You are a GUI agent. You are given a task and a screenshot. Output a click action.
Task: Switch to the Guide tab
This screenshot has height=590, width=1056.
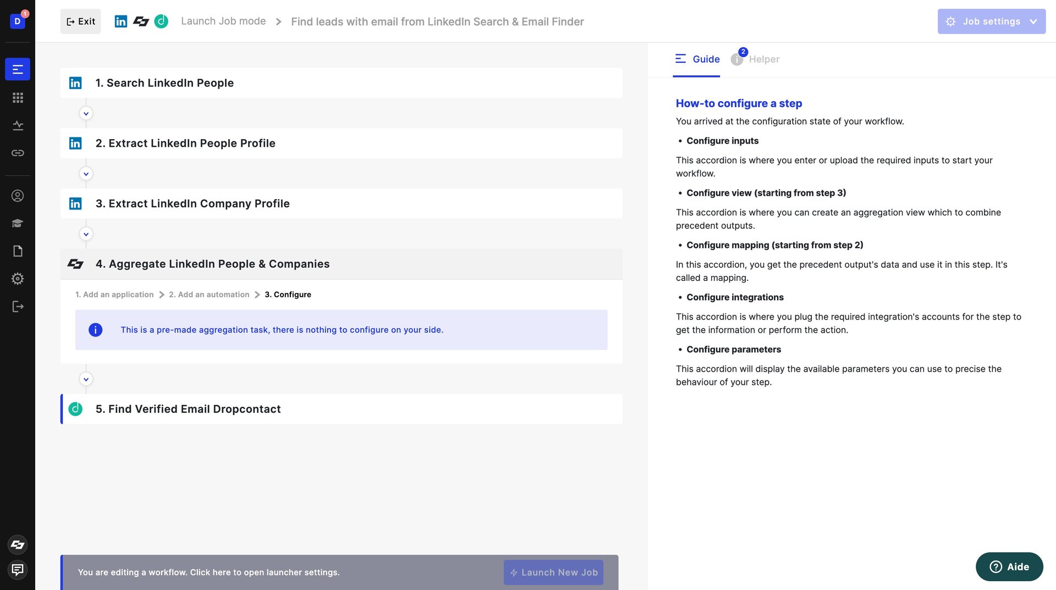(x=697, y=59)
